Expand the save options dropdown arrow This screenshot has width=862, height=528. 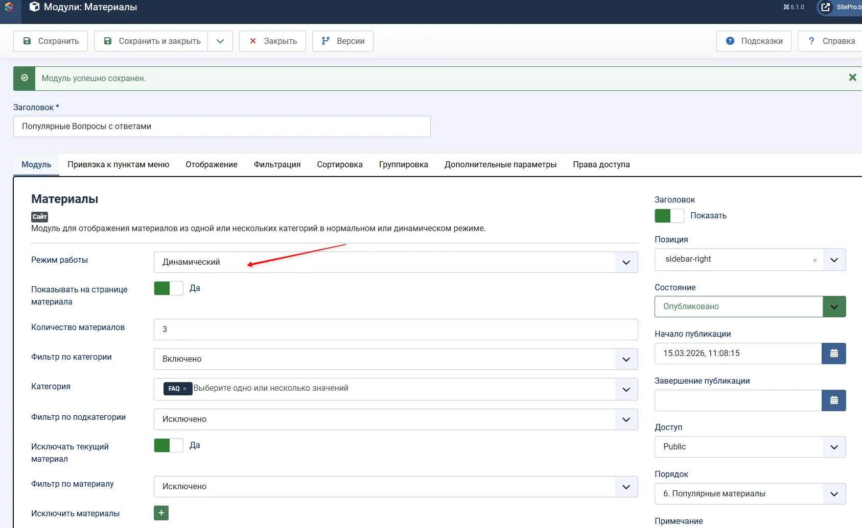click(x=220, y=41)
